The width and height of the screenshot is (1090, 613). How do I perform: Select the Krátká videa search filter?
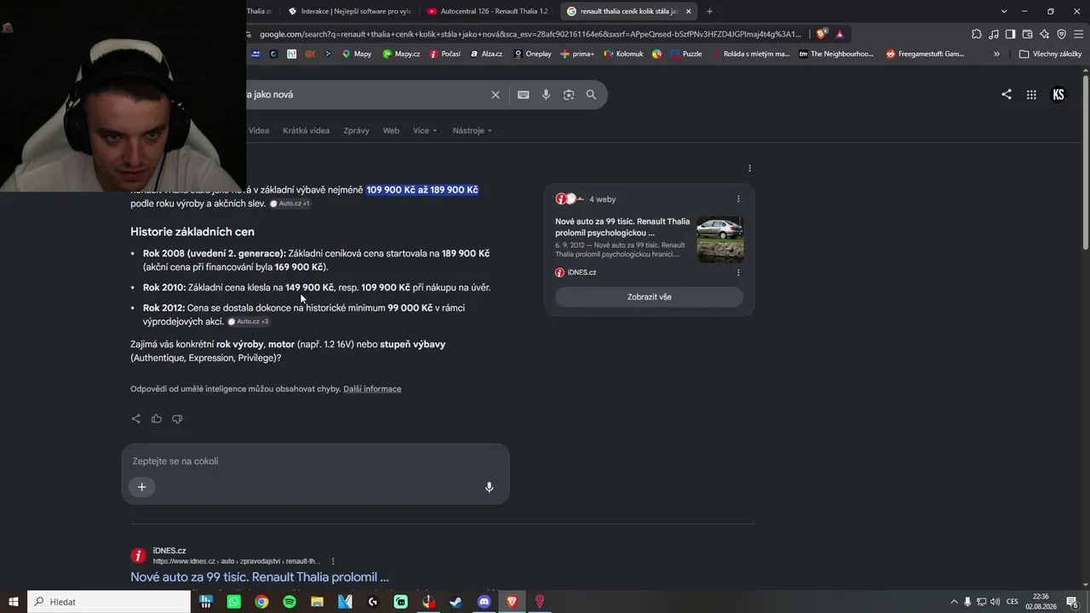pos(306,130)
